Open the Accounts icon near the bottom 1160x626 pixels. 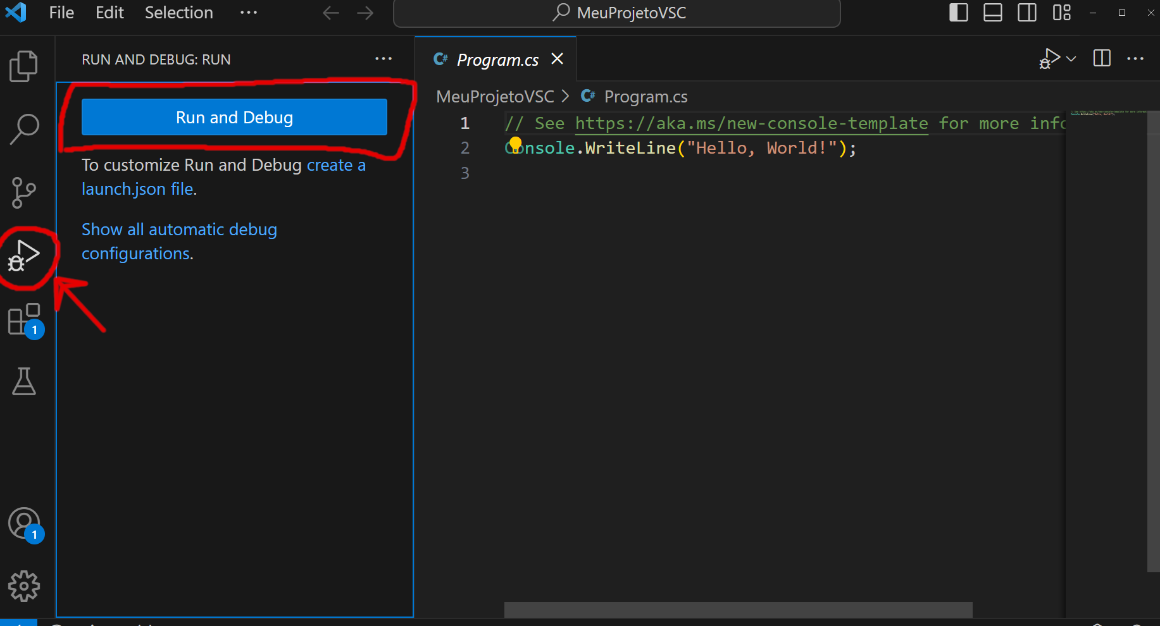tap(23, 523)
